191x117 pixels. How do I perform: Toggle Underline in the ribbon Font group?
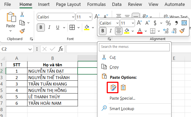pos(58,28)
